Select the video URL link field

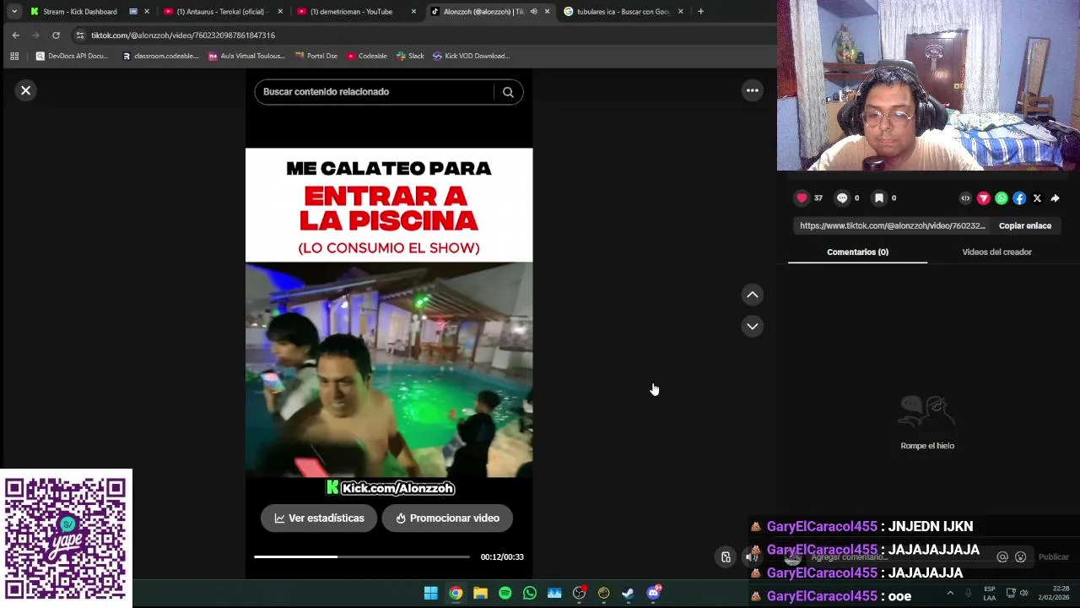892,225
